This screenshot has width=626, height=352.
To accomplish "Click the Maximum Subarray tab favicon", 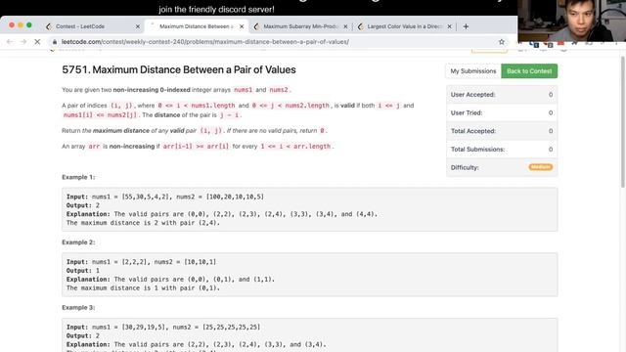I will click(x=256, y=26).
